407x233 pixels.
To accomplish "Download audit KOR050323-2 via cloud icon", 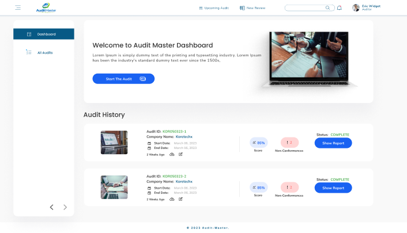I will 172,199.
